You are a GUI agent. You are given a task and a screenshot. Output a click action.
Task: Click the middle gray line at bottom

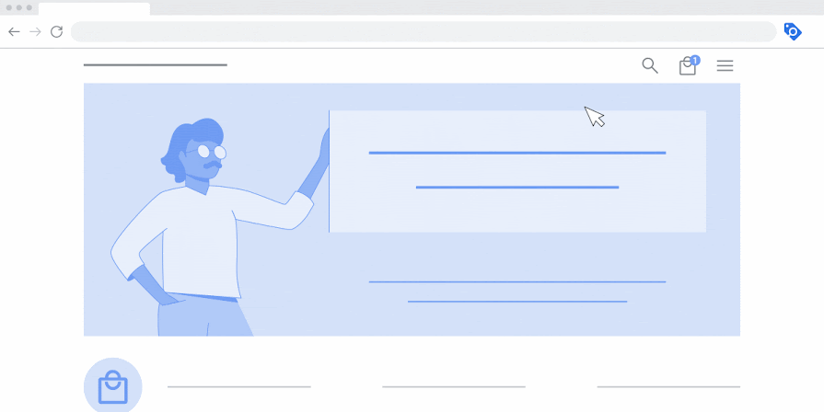click(454, 387)
